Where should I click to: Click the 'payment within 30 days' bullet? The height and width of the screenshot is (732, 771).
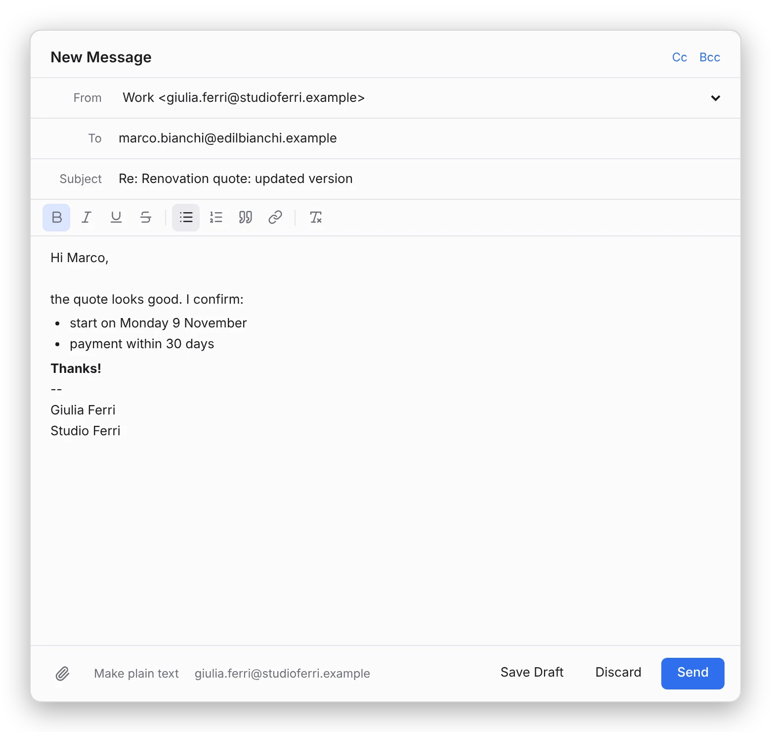(x=142, y=344)
